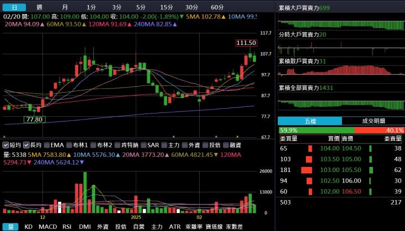Click the bid price 104.00
Screen dimensions: 405x231
(330, 148)
